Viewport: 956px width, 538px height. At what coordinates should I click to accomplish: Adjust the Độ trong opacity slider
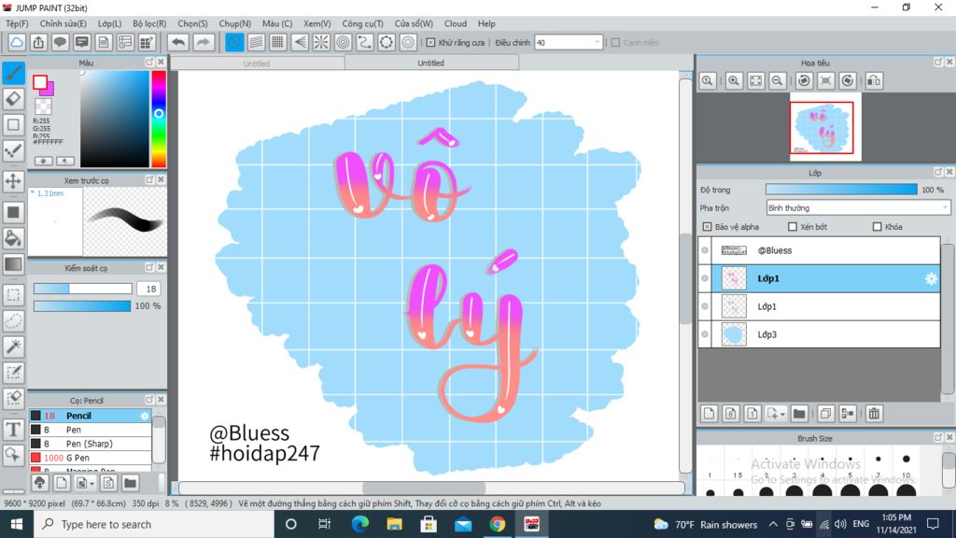pos(841,190)
